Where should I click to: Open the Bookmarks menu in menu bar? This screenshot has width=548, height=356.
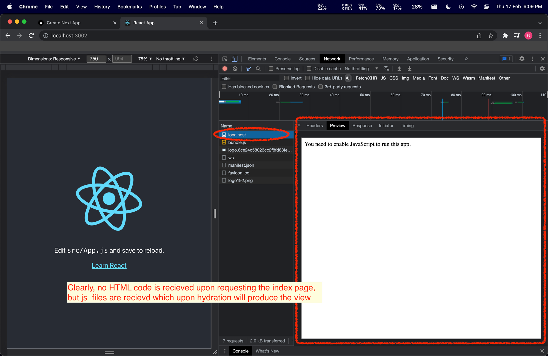coord(130,7)
